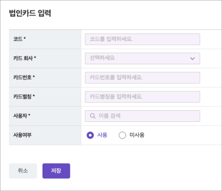Focus the 카드별칭을 입력하세요 input field

click(143, 97)
